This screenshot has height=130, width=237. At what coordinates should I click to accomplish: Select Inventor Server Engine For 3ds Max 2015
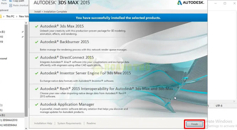[85, 73]
